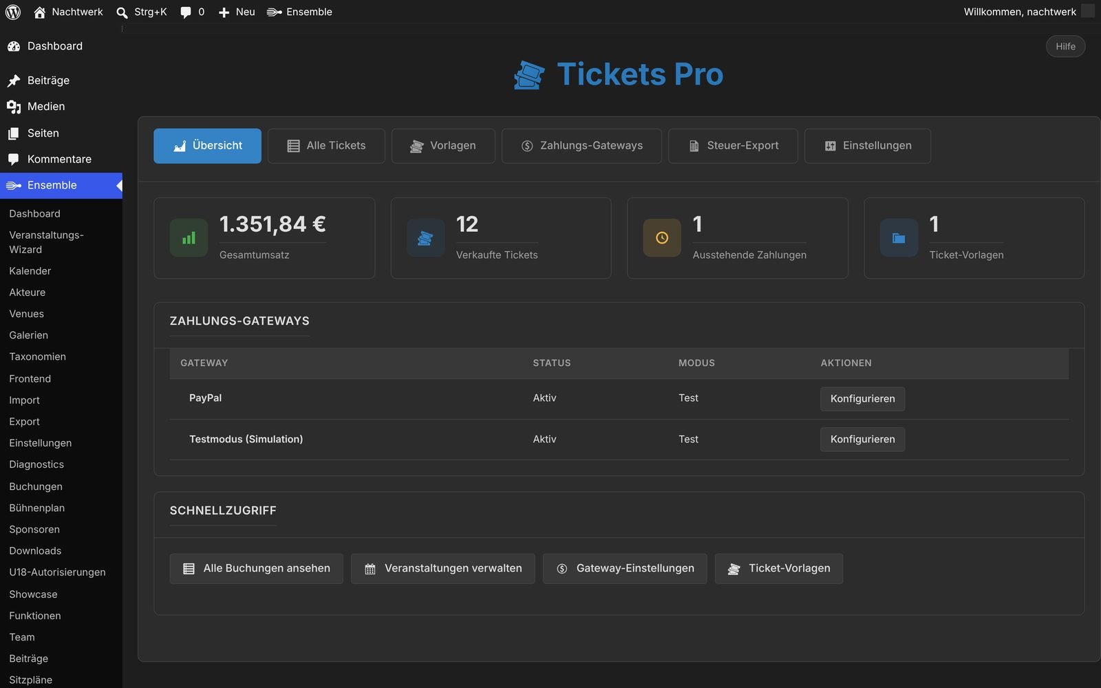This screenshot has width=1101, height=688.
Task: Collapse the active Ensemble sidebar menu
Action: (x=61, y=186)
